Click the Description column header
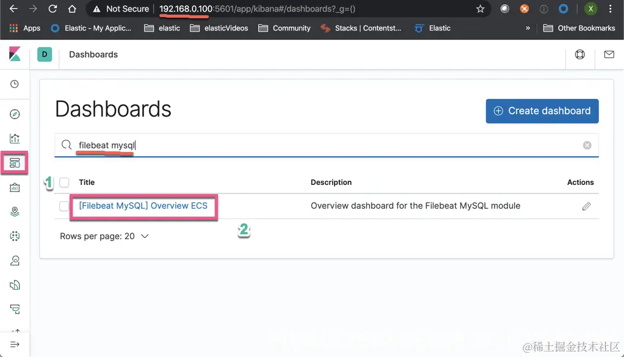Image resolution: width=624 pixels, height=357 pixels. [x=331, y=182]
